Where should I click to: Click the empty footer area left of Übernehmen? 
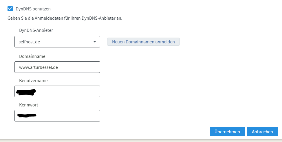104,132
